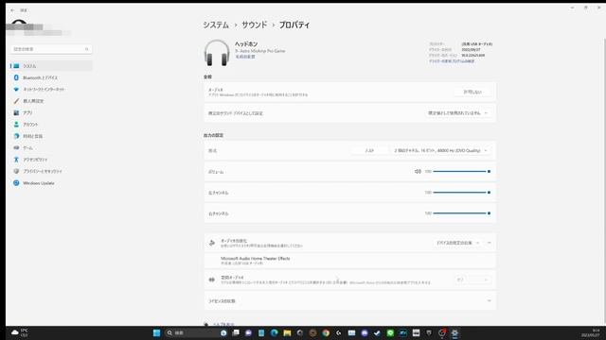Click the magnifier icon in settings search box
The width and height of the screenshot is (606, 340).
click(86, 49)
